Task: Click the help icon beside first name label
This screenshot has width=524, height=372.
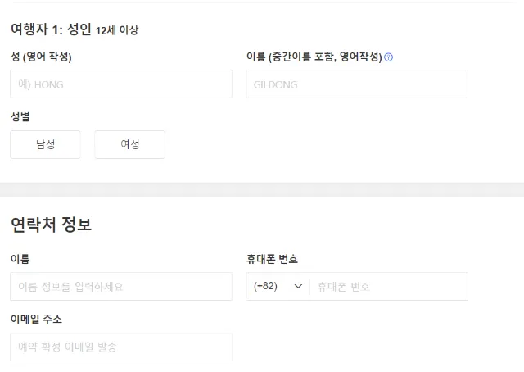Action: coord(388,57)
